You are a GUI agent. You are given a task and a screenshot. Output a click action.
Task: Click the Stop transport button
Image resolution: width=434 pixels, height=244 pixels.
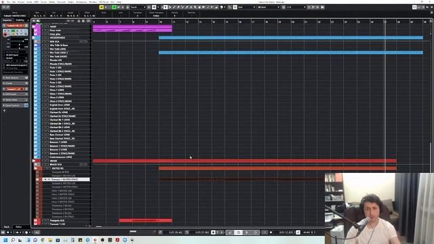[238, 232]
